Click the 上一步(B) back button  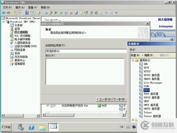104,99
